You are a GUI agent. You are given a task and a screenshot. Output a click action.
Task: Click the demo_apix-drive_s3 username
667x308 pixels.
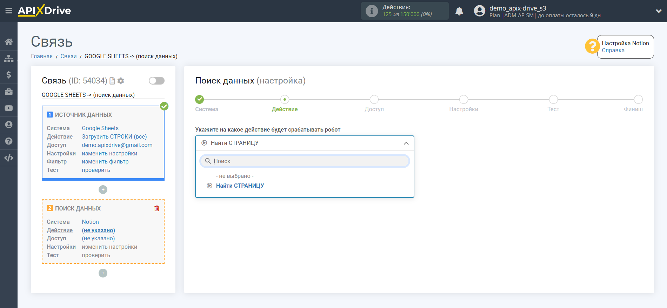click(x=518, y=8)
